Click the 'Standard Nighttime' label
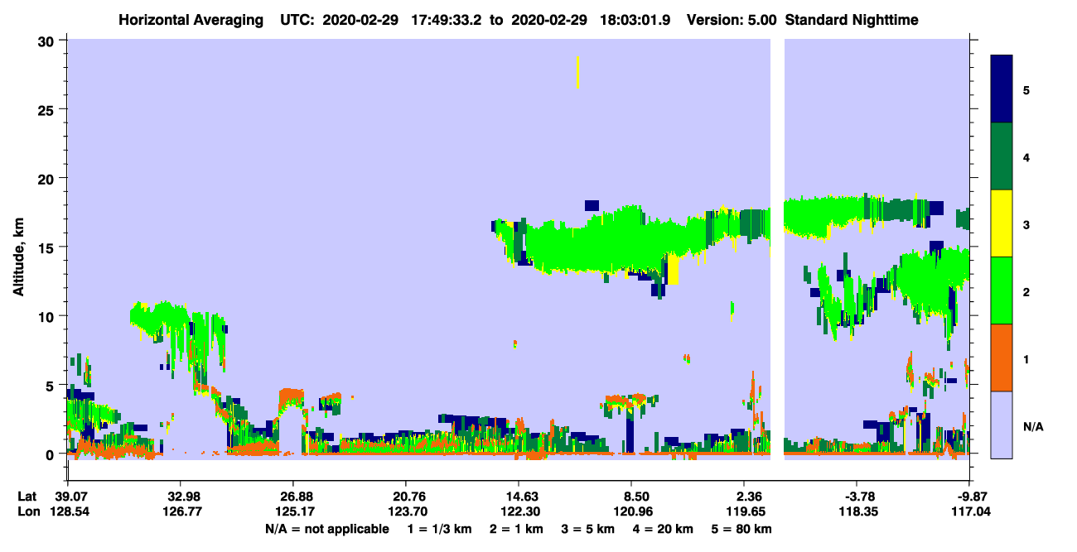The height and width of the screenshot is (552, 1077). 852,19
